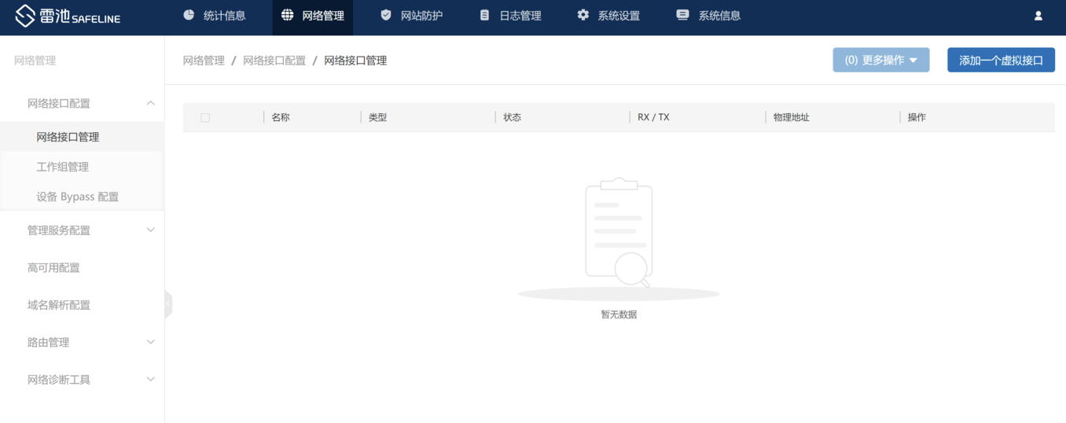Collapse the 网络接口配置 sidebar section

pyautogui.click(x=150, y=103)
